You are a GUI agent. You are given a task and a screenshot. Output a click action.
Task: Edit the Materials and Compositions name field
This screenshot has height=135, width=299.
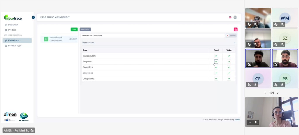point(152,36)
